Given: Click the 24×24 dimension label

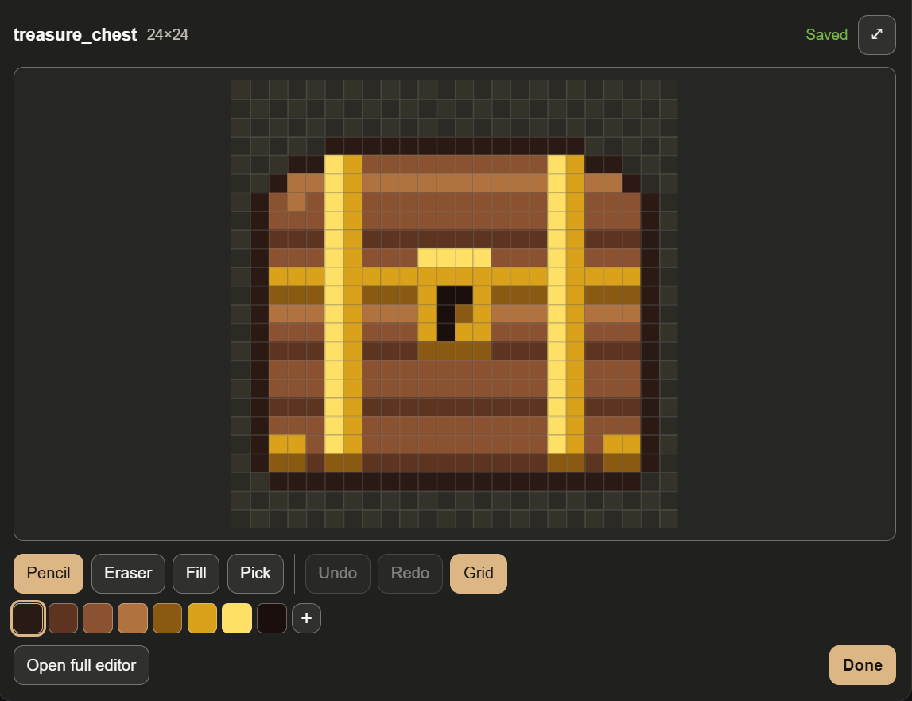Looking at the screenshot, I should click(168, 35).
